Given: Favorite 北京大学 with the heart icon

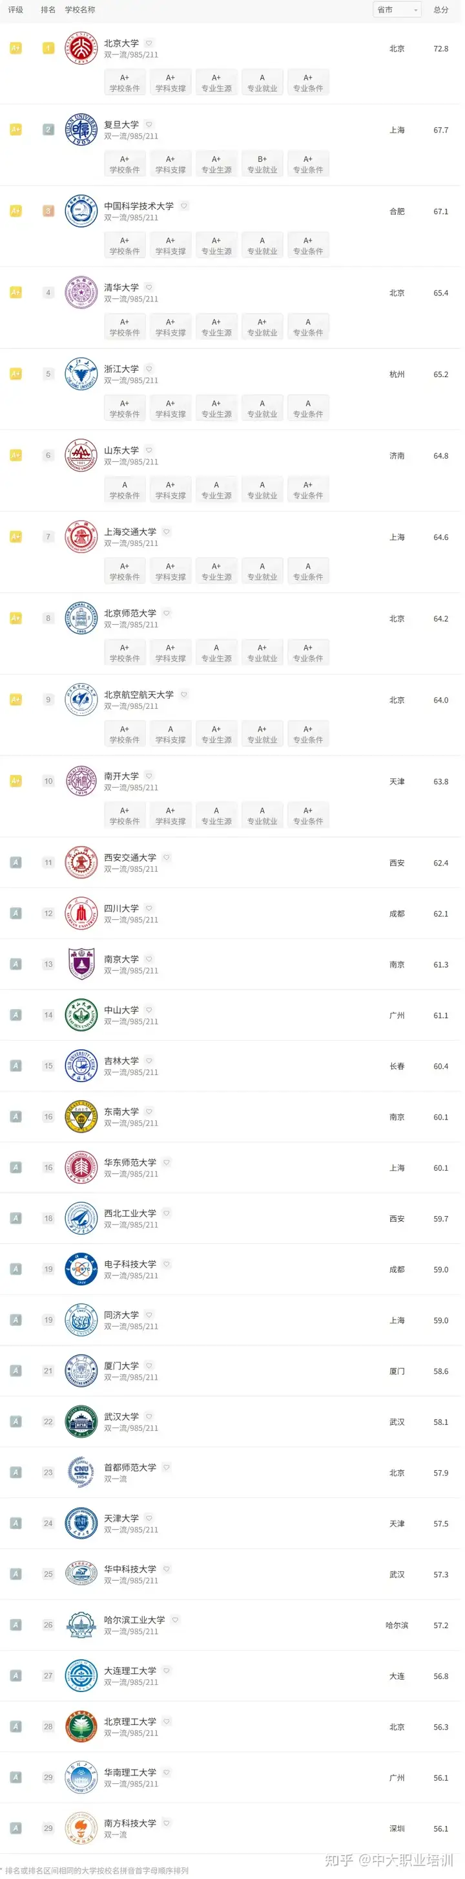Looking at the screenshot, I should pos(149,43).
